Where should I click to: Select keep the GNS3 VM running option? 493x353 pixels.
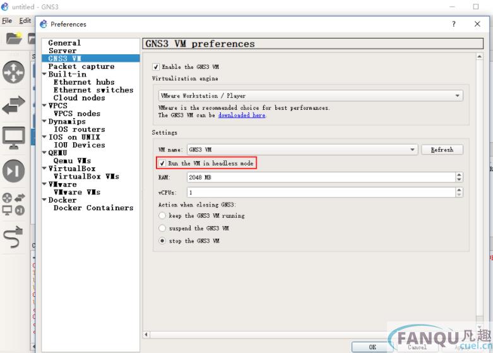click(162, 216)
